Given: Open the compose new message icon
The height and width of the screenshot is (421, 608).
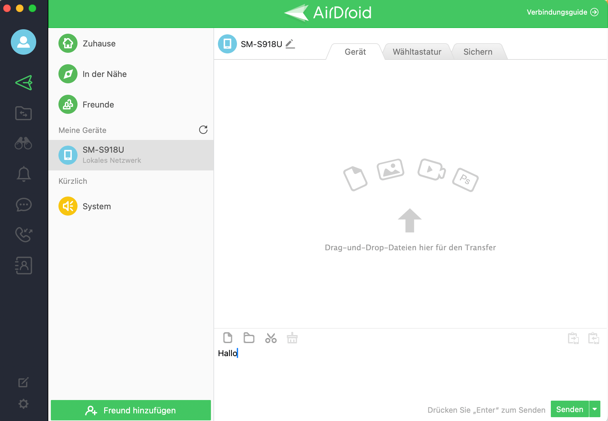Looking at the screenshot, I should [x=24, y=383].
